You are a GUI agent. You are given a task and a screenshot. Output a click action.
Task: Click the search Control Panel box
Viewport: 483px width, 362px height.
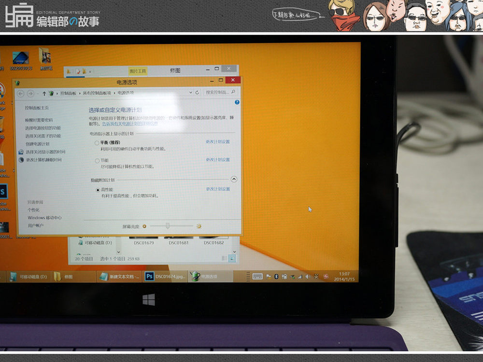[220, 92]
